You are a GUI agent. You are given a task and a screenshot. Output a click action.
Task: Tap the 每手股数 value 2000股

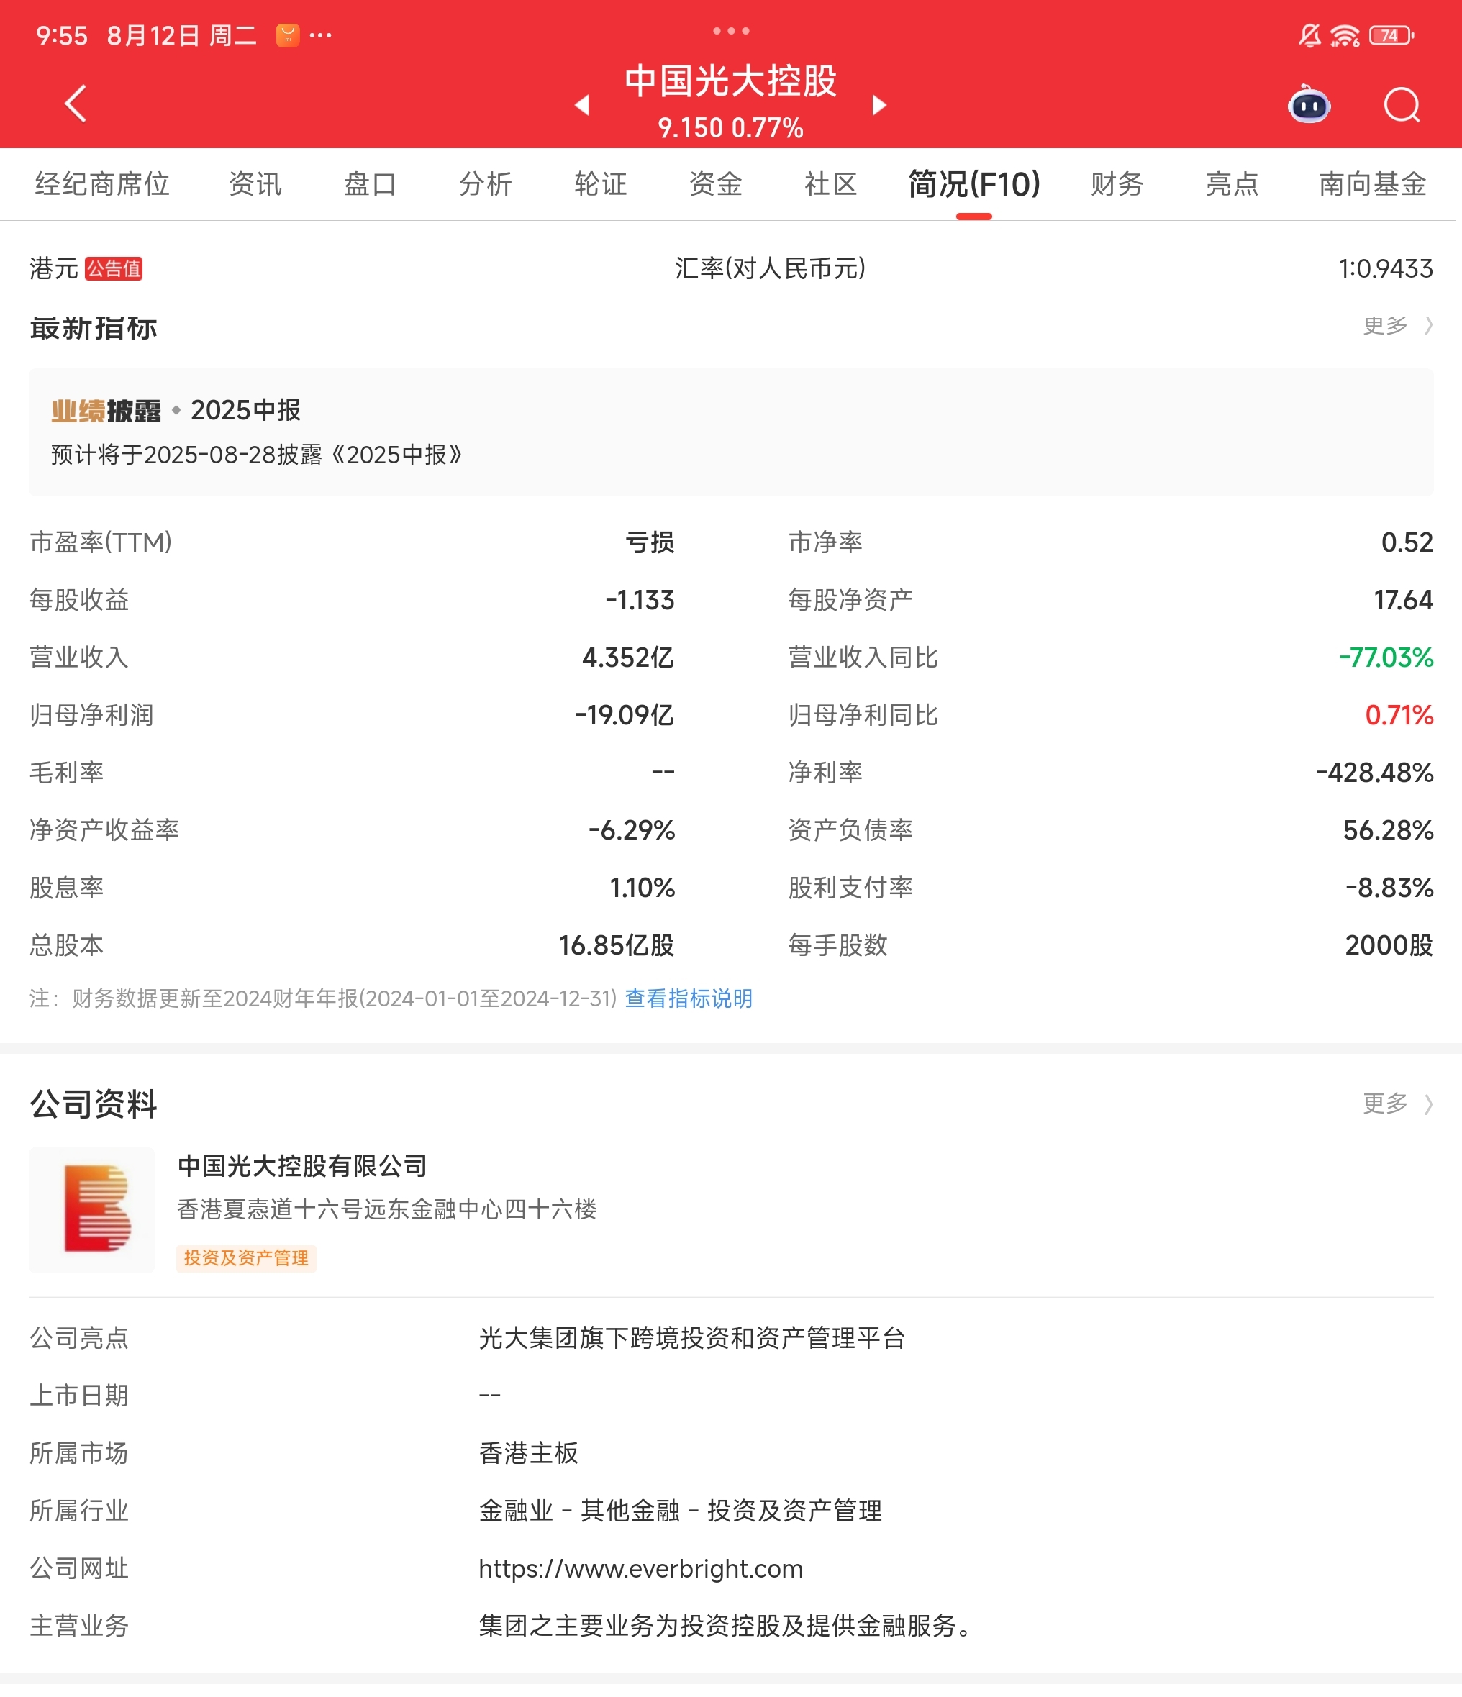click(1389, 945)
